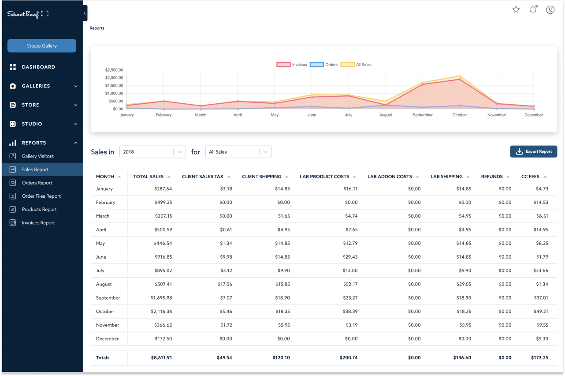The image size is (565, 376).
Task: Open the user account profile icon
Action: [x=550, y=10]
